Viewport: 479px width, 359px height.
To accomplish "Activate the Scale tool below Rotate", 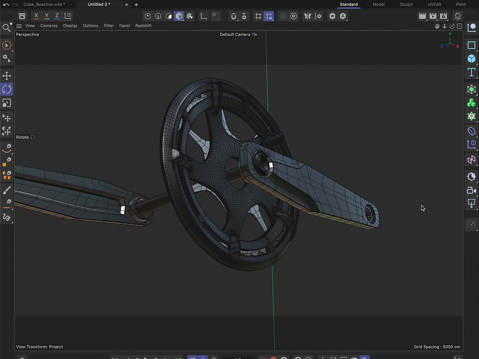I will click(7, 103).
